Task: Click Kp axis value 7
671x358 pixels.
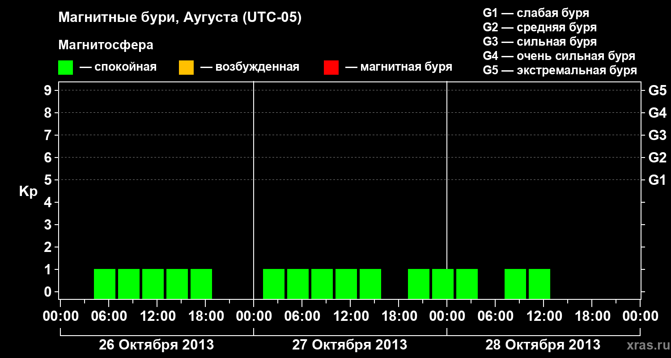Action: (48, 135)
